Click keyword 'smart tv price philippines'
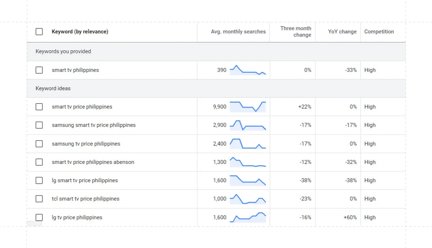 82,107
